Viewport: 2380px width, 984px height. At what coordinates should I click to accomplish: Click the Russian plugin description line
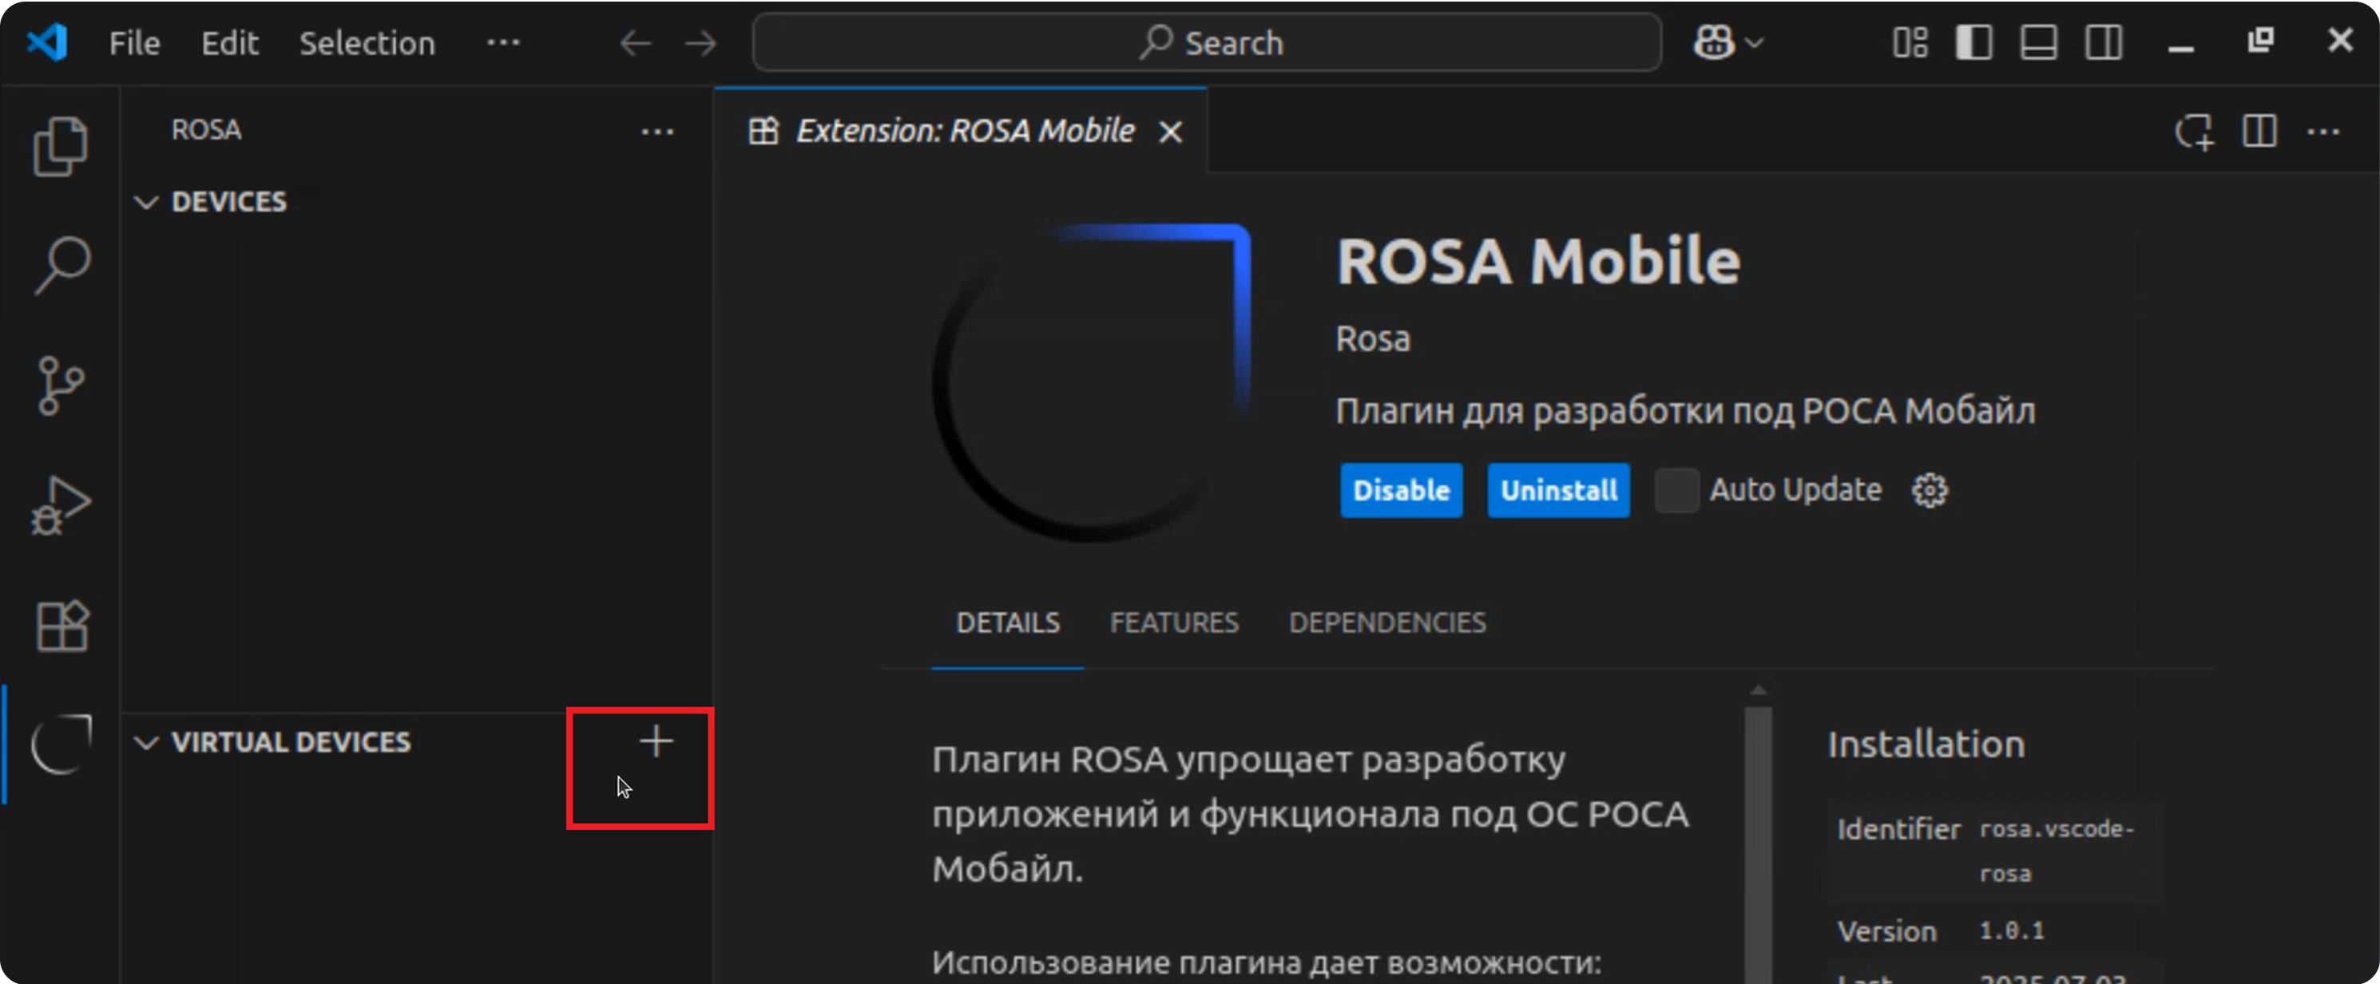click(1684, 411)
